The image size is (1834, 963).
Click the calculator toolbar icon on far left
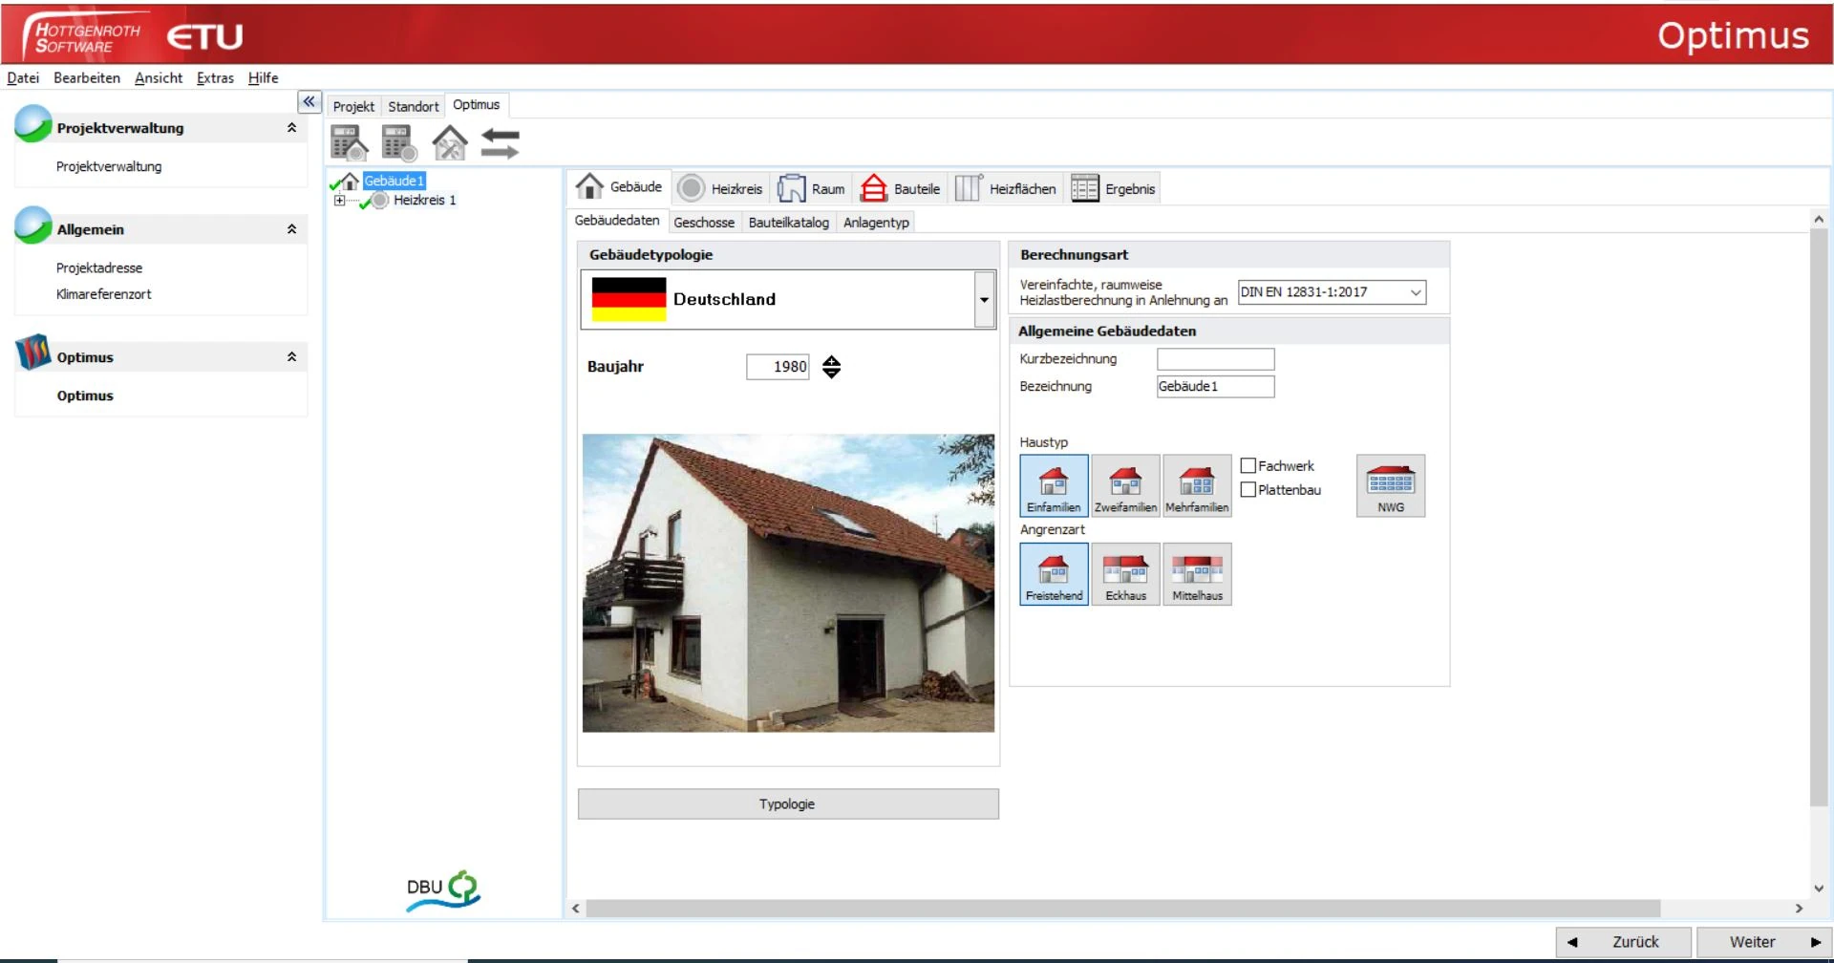349,143
